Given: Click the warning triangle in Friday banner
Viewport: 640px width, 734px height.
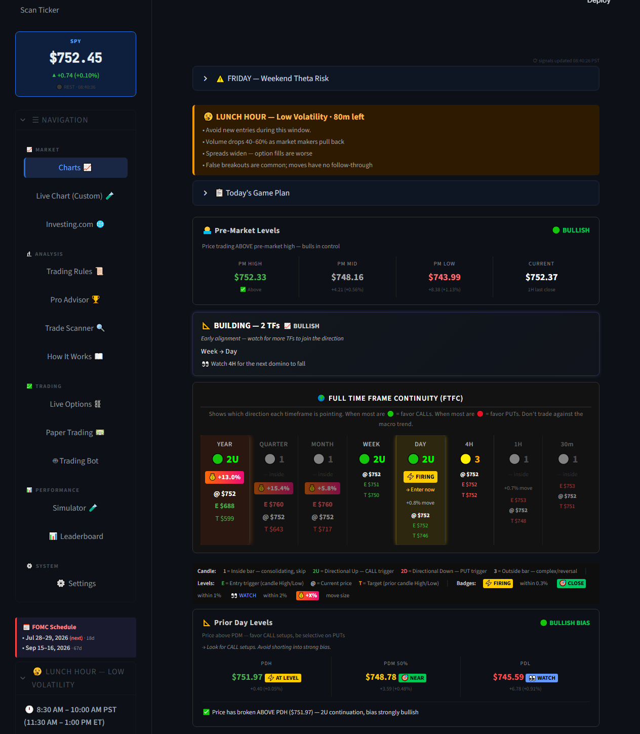Looking at the screenshot, I should point(220,79).
